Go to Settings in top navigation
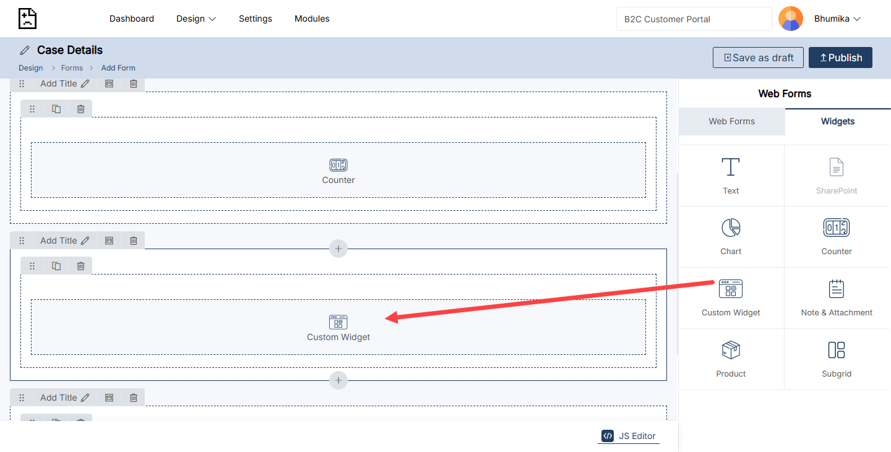The image size is (891, 452). tap(256, 19)
